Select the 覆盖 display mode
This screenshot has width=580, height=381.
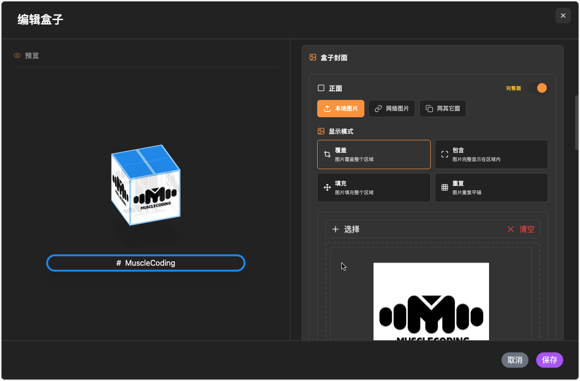(374, 154)
